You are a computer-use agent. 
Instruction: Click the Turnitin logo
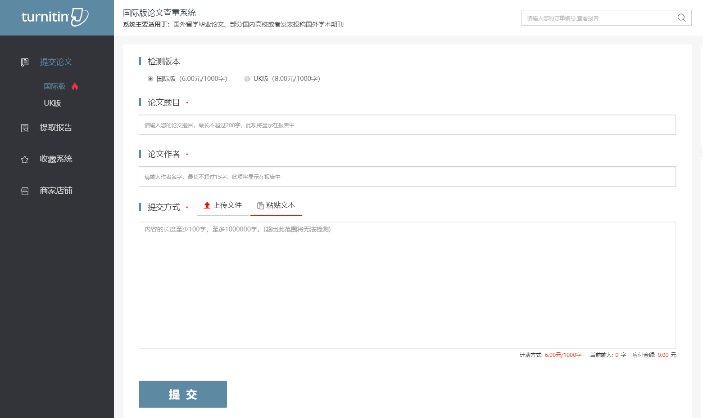click(x=55, y=17)
